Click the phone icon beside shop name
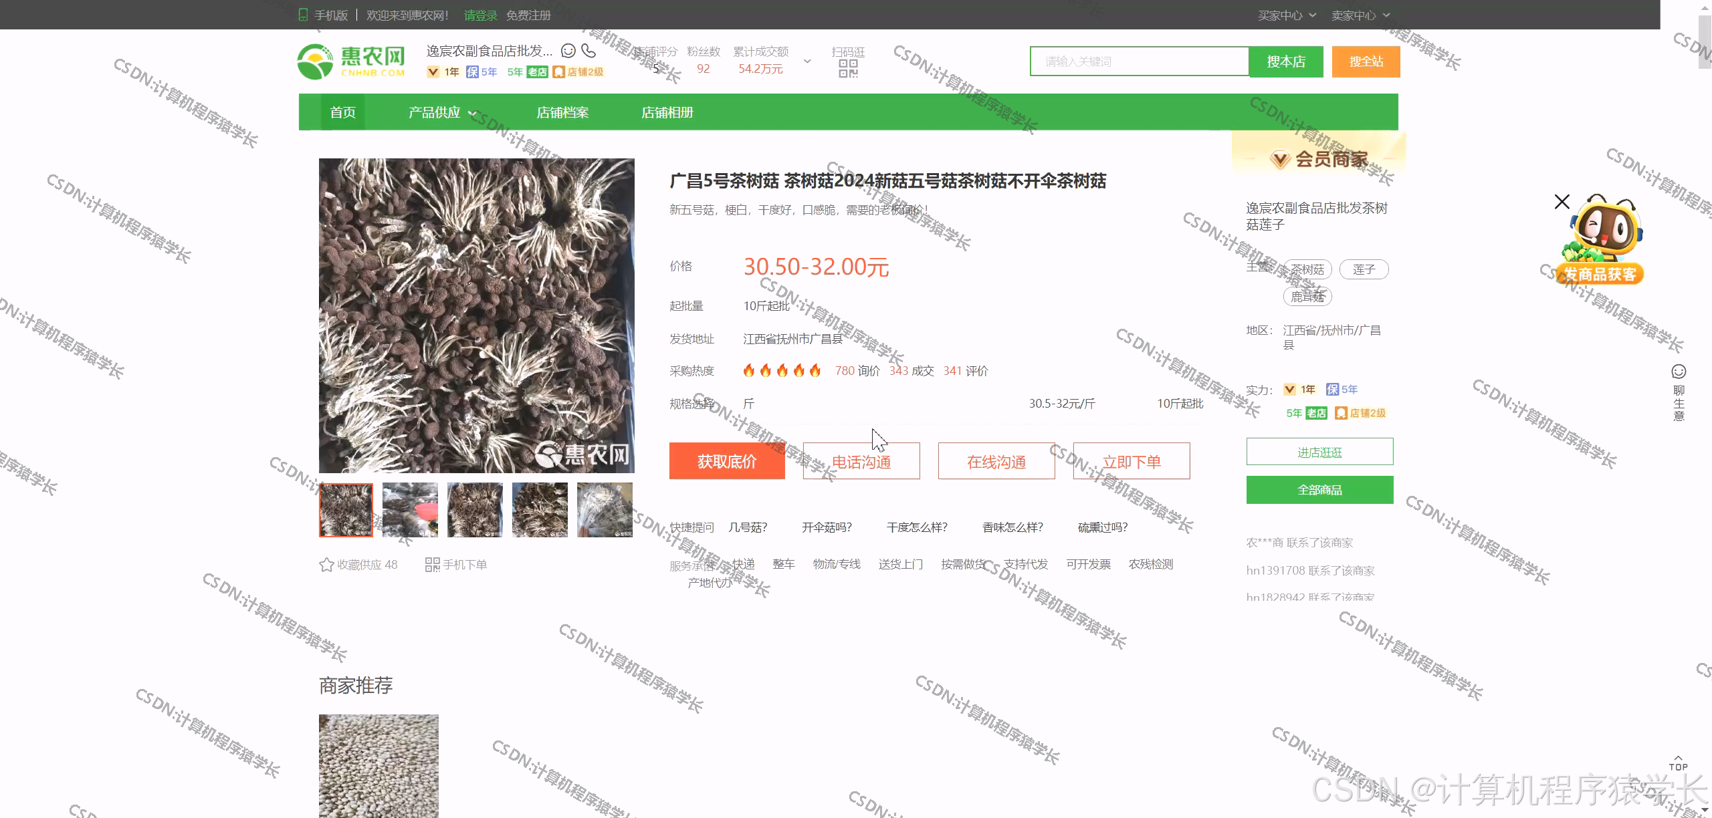The image size is (1712, 818). click(588, 51)
